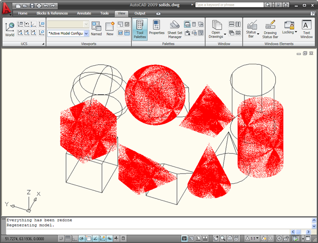The height and width of the screenshot is (243, 318).
Task: Switch to the Home ribbon tab
Action: tap(23, 13)
